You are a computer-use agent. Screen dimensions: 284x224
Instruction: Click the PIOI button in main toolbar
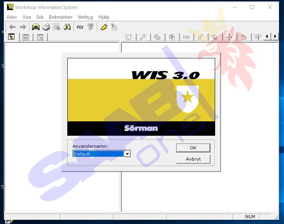(80, 27)
